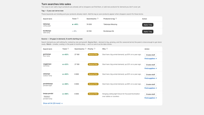Image resolution: width=204 pixels, height=115 pixels.
Task: Click product name Taklampe Messing
Action: point(110,24)
